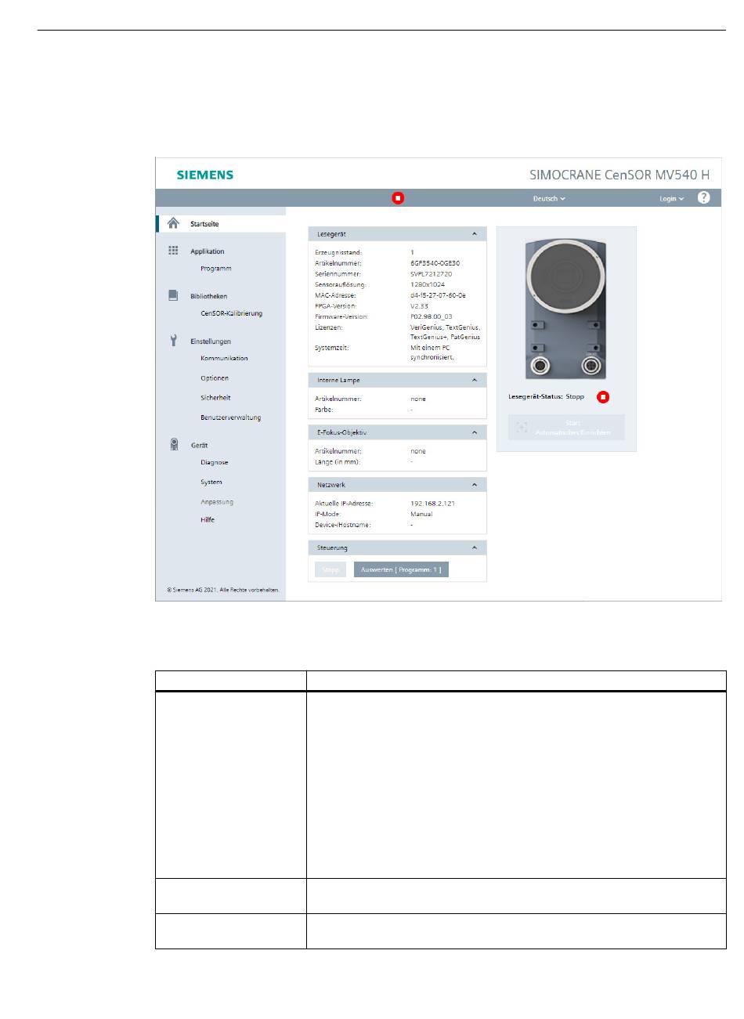Open the Optionen page
Screen dimensions: 744x1019
215,378
